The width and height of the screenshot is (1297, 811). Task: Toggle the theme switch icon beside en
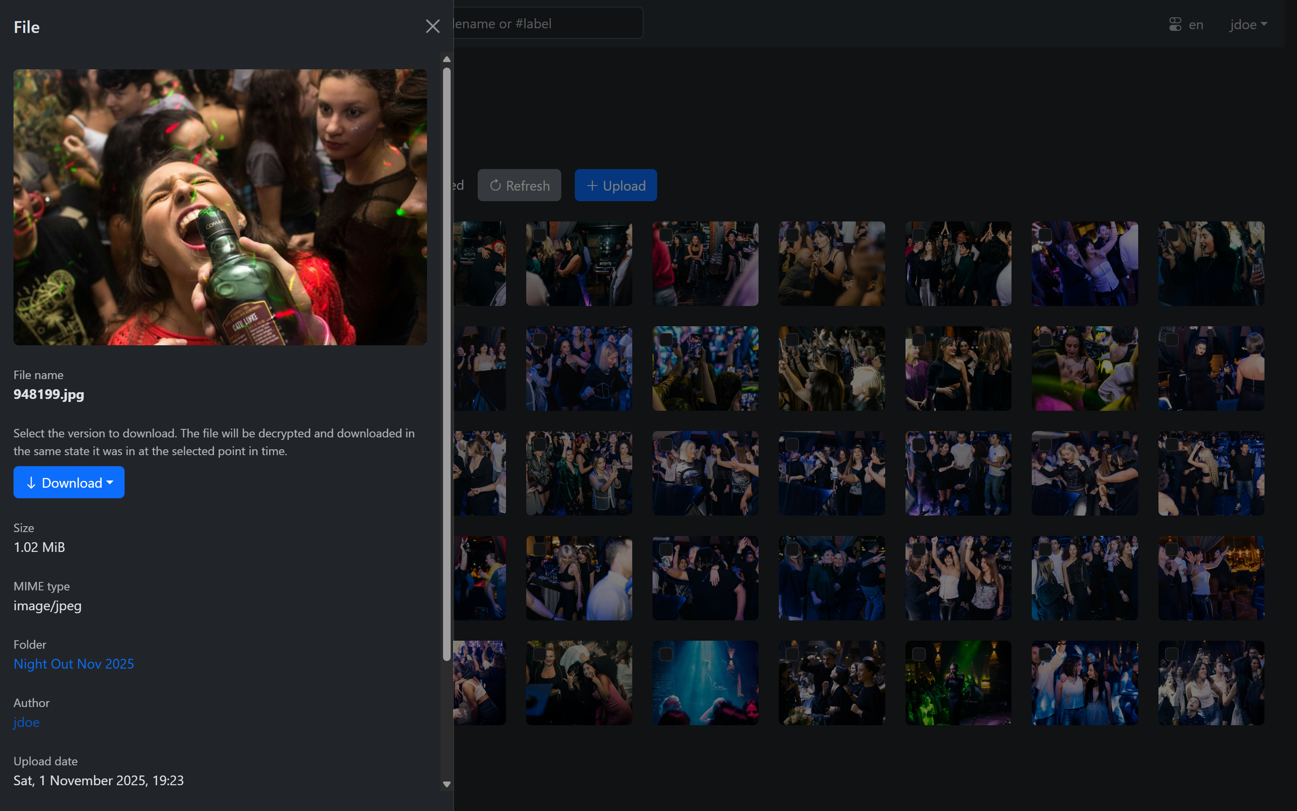coord(1175,25)
